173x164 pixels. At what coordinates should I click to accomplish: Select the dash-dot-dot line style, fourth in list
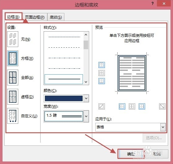(x=64, y=68)
